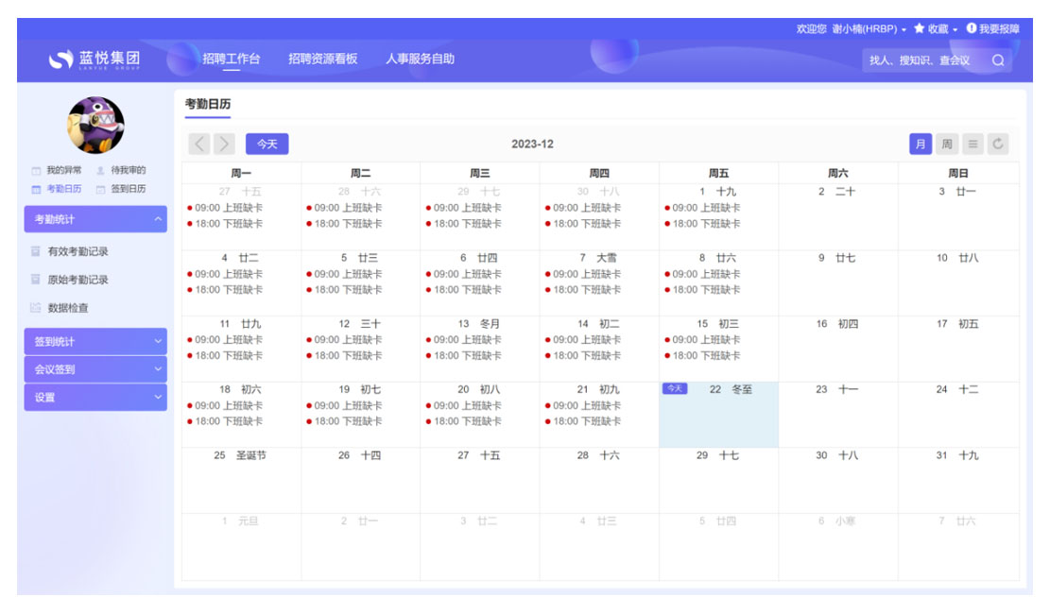Click the 我要报障 alert icon
The width and height of the screenshot is (1050, 614).
[x=971, y=29]
